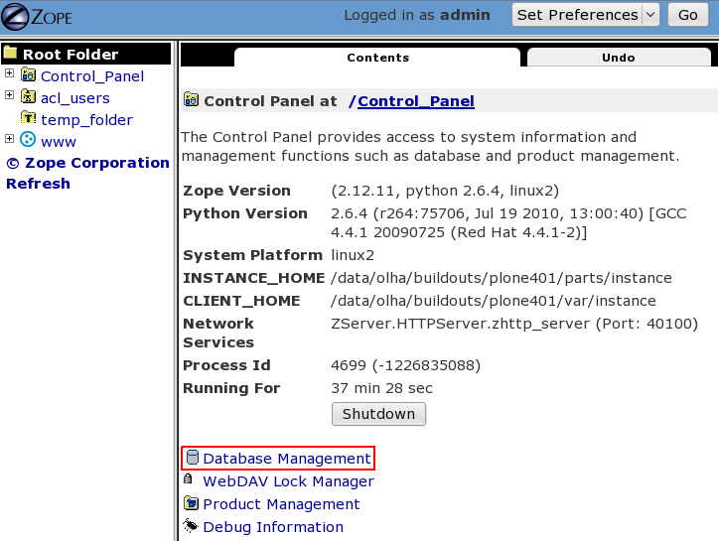Image resolution: width=719 pixels, height=541 pixels.
Task: Open the Set Preferences dropdown
Action: point(586,15)
